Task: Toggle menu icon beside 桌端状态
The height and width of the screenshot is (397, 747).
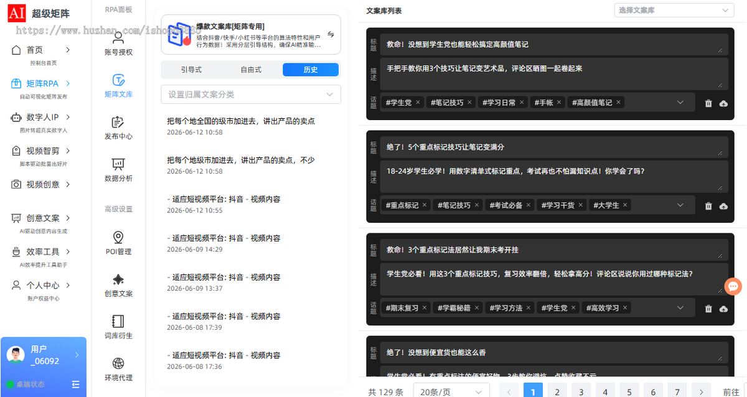Action: [76, 385]
